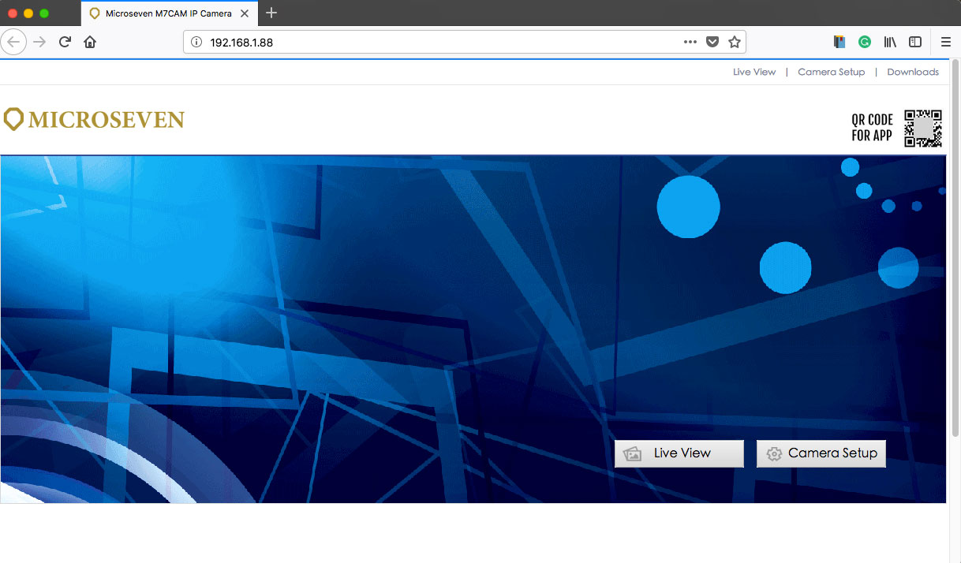Click the QR code for app image
The height and width of the screenshot is (563, 961).
(923, 128)
